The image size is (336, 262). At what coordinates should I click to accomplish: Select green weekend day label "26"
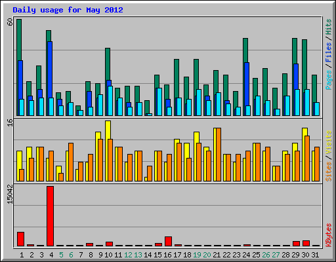click(266, 255)
